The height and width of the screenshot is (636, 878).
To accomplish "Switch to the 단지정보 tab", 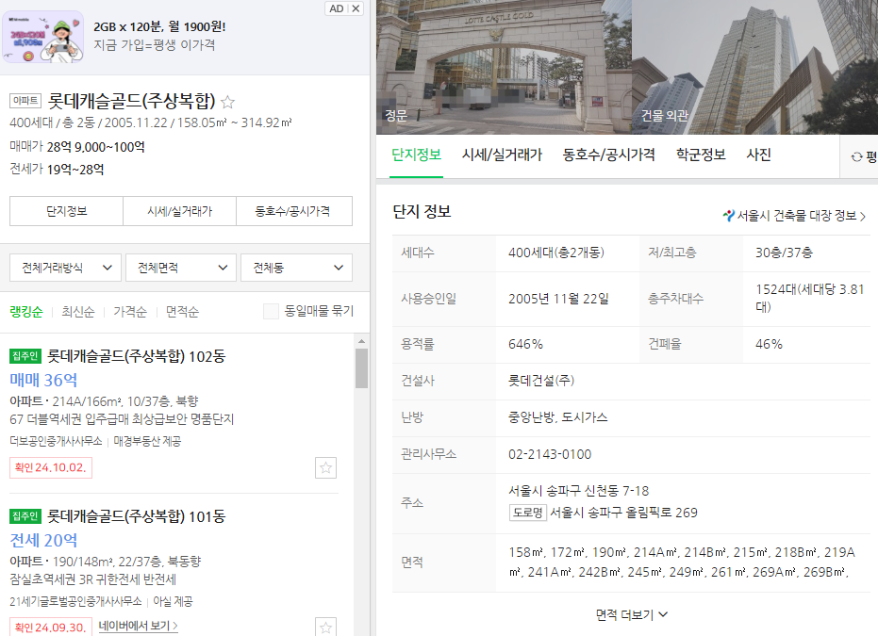I will click(416, 155).
